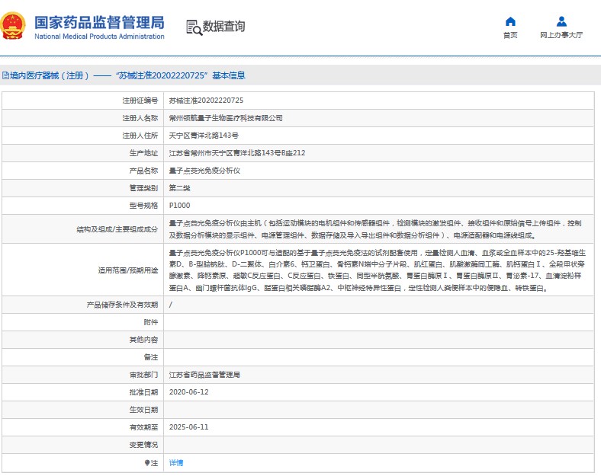Click the 生效日期 row label
This screenshot has height=476, width=601.
143,410
